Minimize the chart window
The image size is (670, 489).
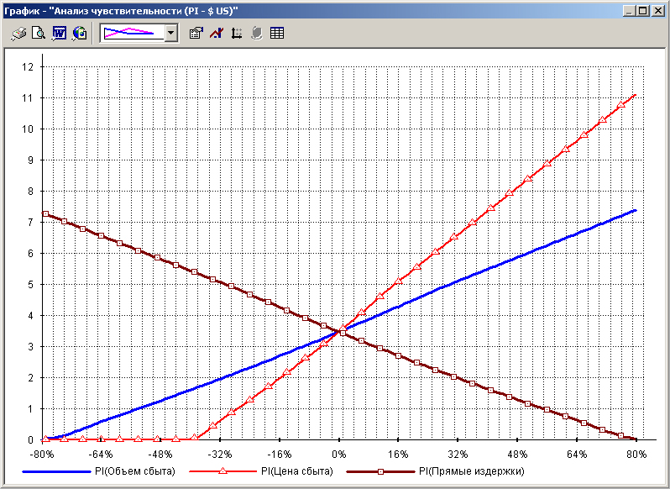click(x=629, y=11)
